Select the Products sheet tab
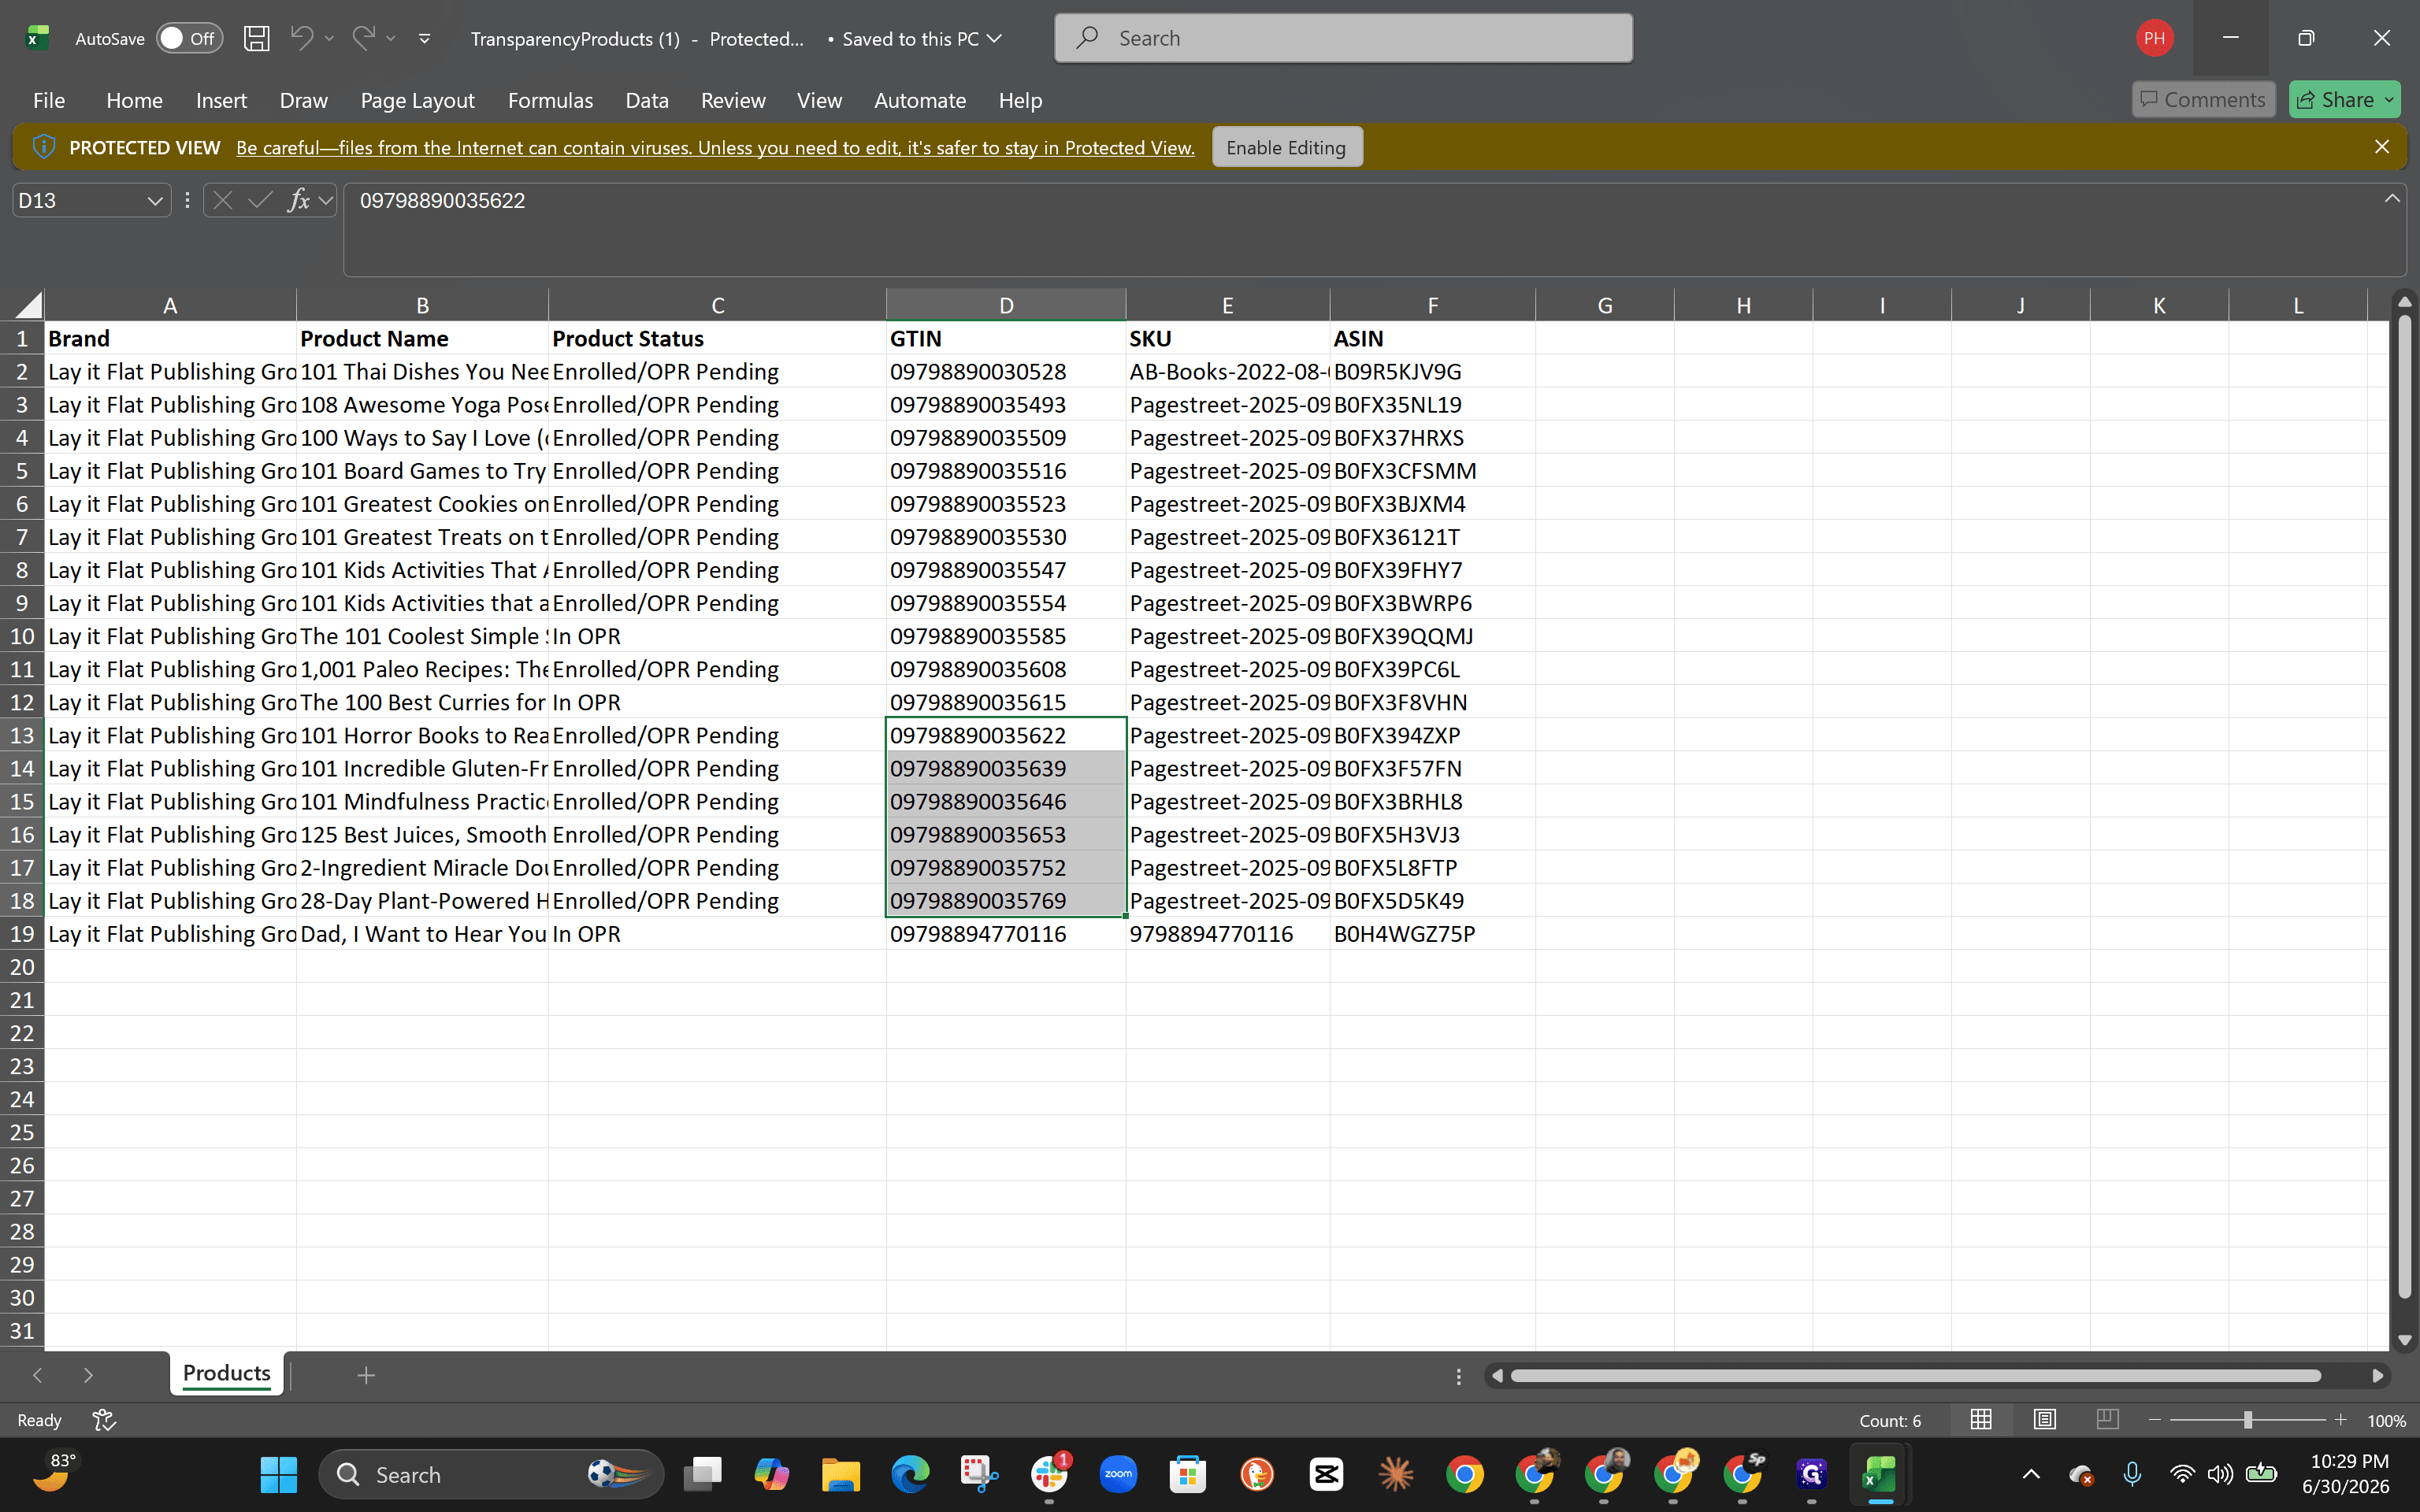This screenshot has height=1512, width=2420. (227, 1373)
